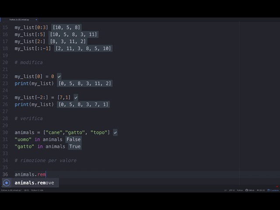Image resolution: width=280 pixels, height=210 pixels.
Task: Click the False result bubble on line 31
Action: point(73,140)
